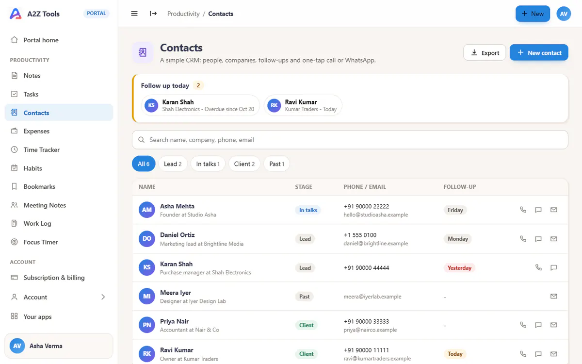
Task: Open Portal home in sidebar
Action: pyautogui.click(x=59, y=40)
